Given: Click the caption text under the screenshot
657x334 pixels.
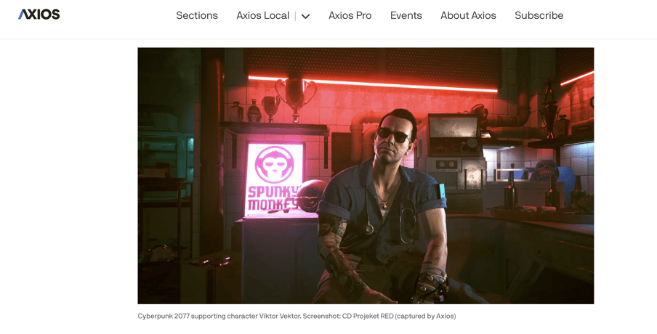Looking at the screenshot, I should point(297,316).
